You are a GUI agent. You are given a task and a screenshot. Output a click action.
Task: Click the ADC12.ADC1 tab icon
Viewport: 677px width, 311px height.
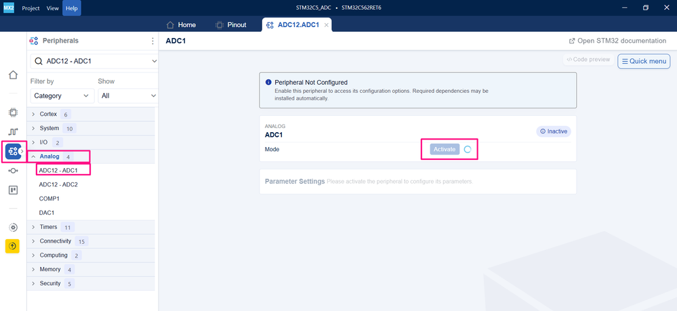pyautogui.click(x=270, y=25)
